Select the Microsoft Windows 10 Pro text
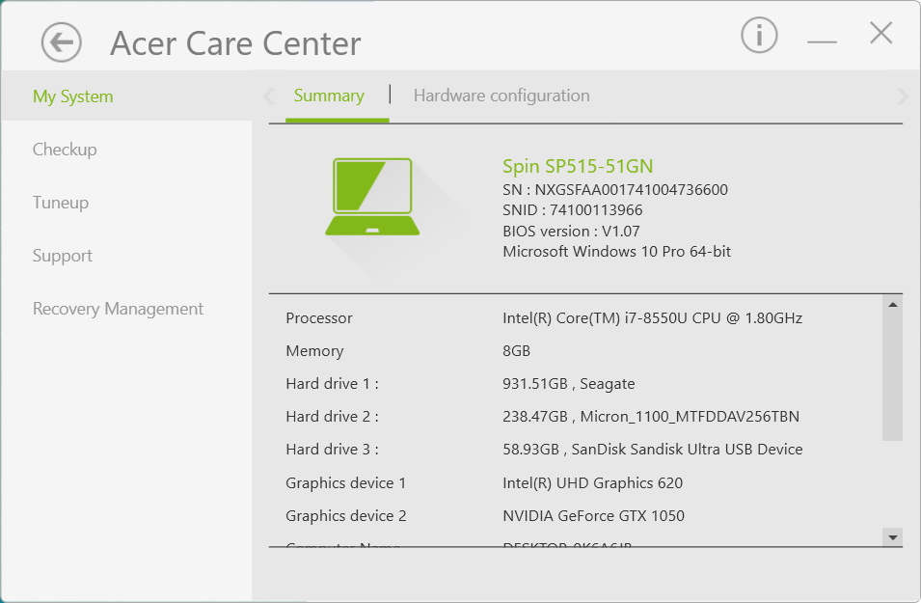The image size is (921, 603). (617, 252)
